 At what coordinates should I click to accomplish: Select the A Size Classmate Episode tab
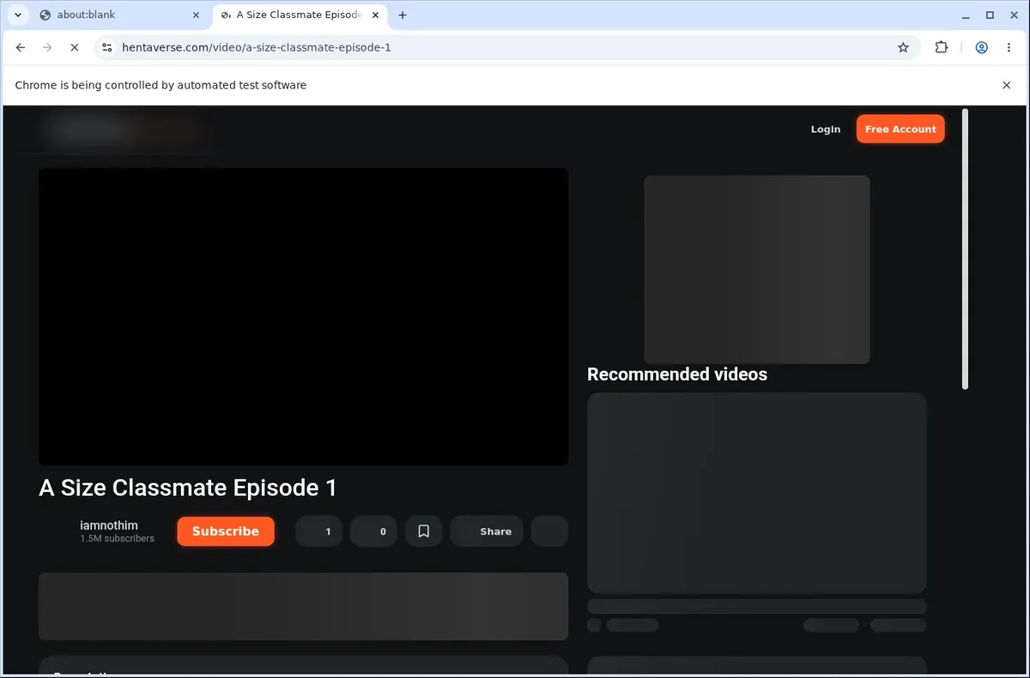(x=299, y=15)
